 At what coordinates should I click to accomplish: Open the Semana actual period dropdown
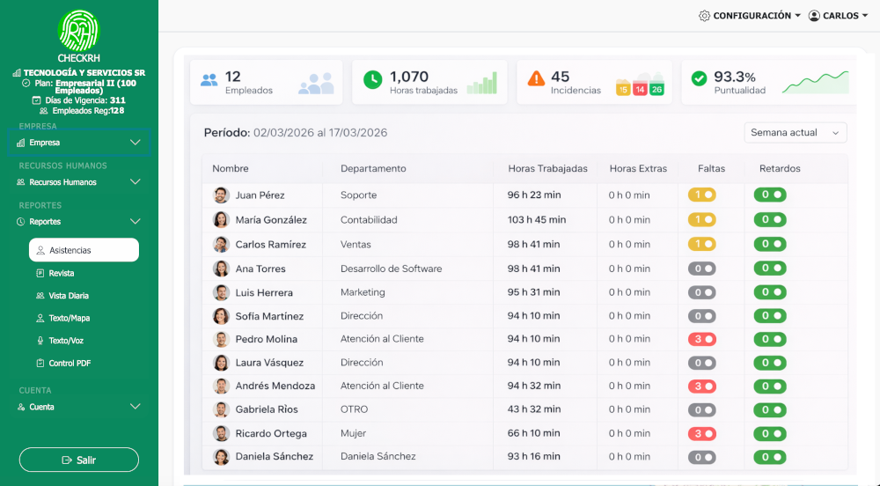click(x=796, y=133)
